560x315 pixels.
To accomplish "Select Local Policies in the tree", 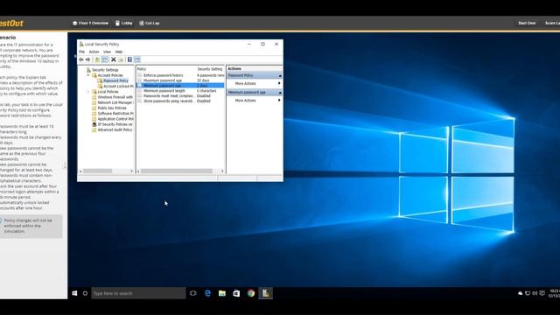I will 108,92.
